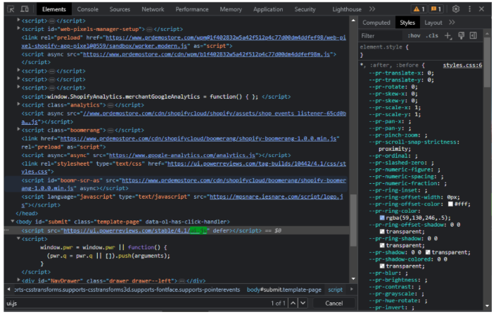The width and height of the screenshot is (496, 317).
Task: Switch to the Computed pane tab
Action: click(376, 23)
